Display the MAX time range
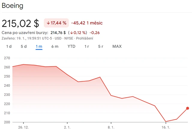The height and width of the screenshot is (131, 192). coord(117,46)
